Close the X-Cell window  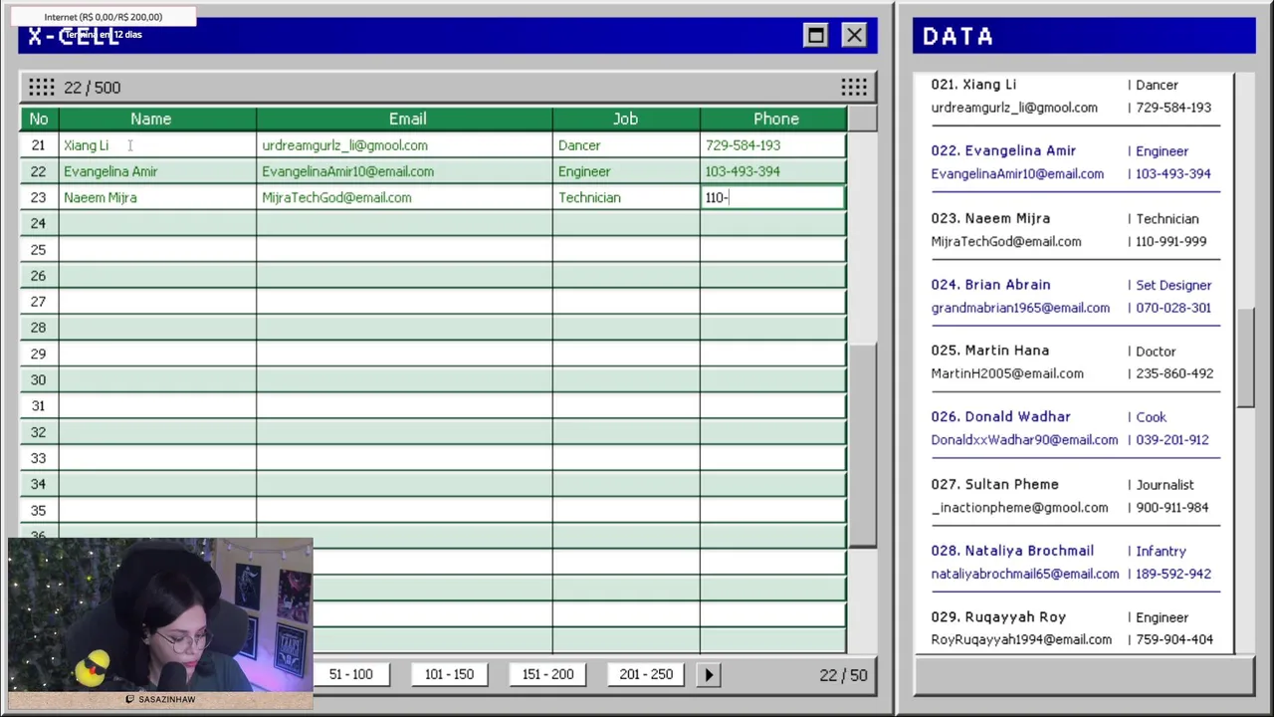pos(854,35)
